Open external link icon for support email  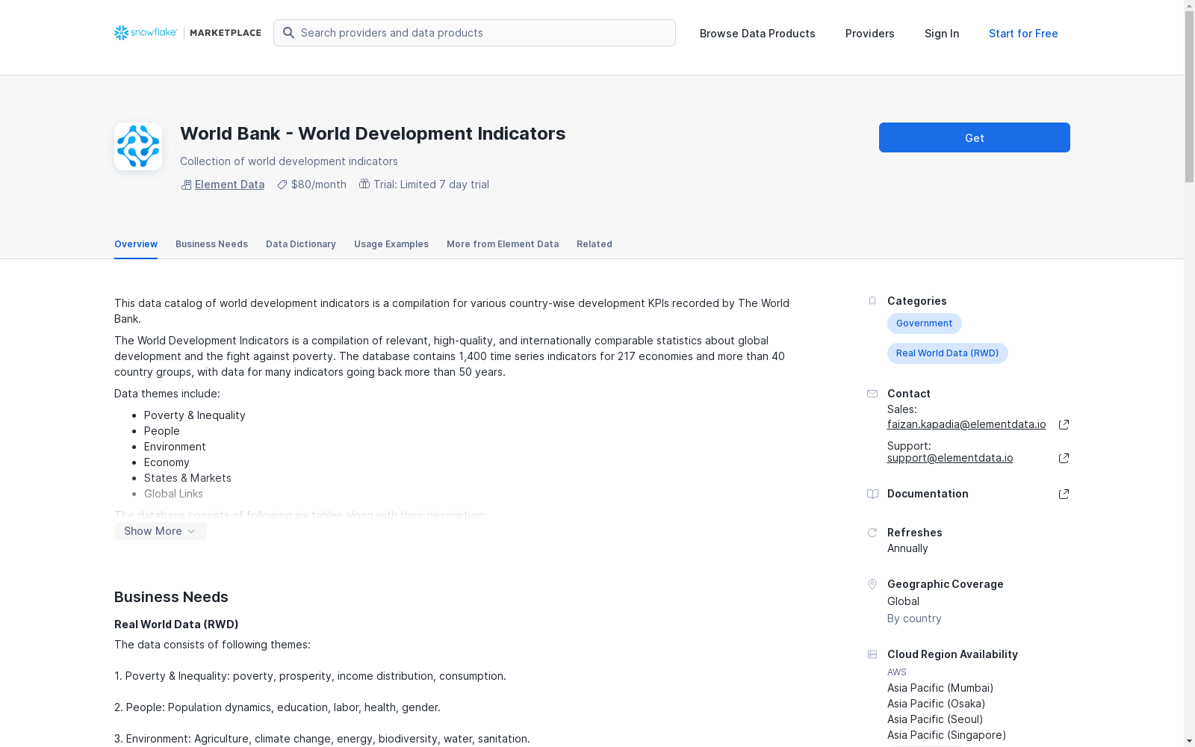coord(1064,458)
